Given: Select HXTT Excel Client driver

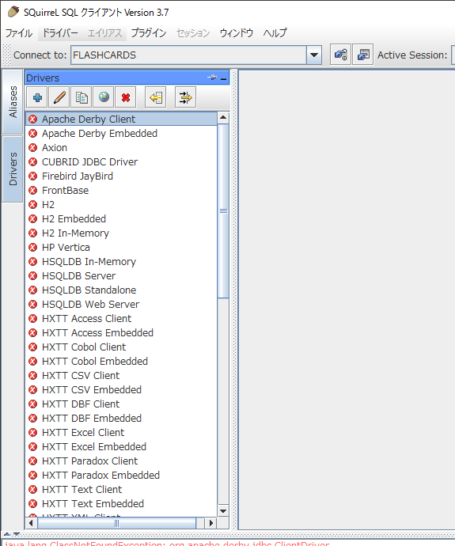Looking at the screenshot, I should click(122, 433).
